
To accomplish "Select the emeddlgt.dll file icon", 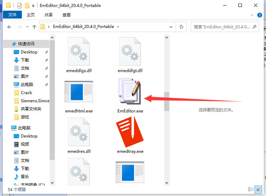I will pos(130,51).
